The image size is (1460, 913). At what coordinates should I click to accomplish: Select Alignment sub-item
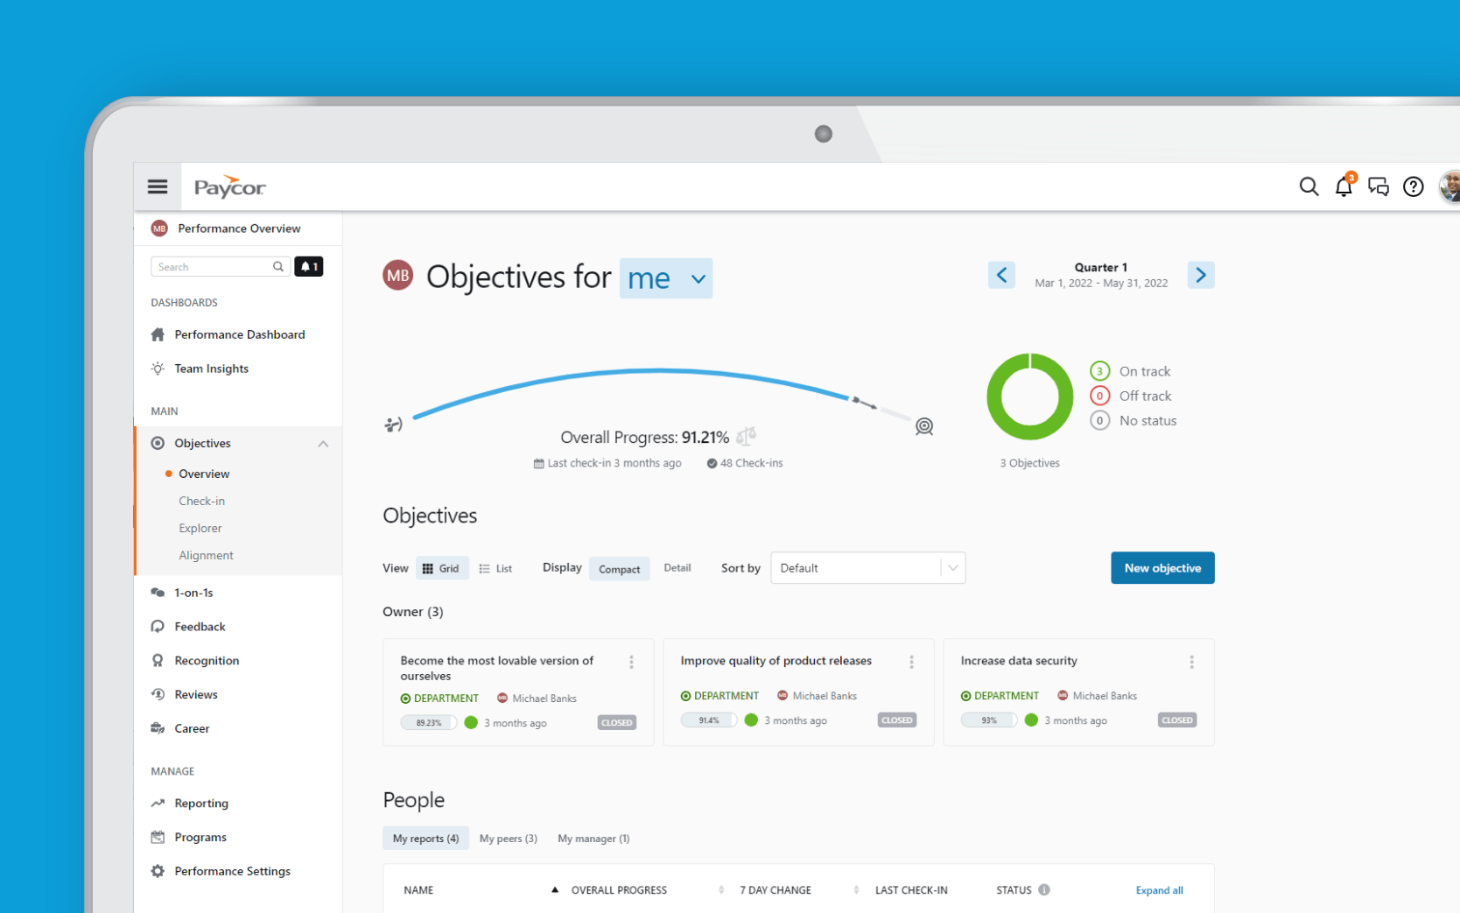[206, 555]
